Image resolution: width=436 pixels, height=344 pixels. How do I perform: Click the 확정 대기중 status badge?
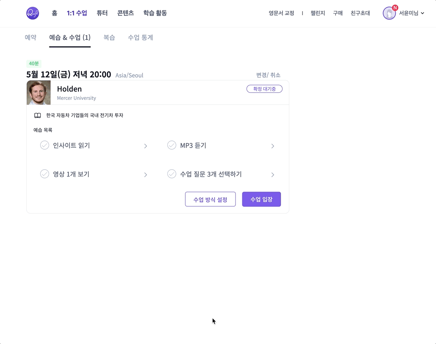(x=265, y=89)
